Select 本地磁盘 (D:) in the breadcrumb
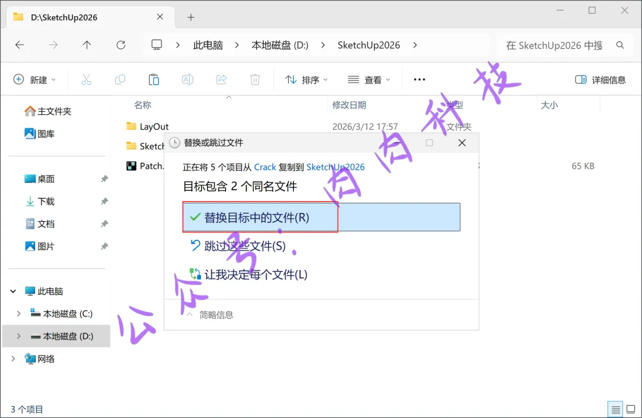This screenshot has width=642, height=418. [x=280, y=45]
